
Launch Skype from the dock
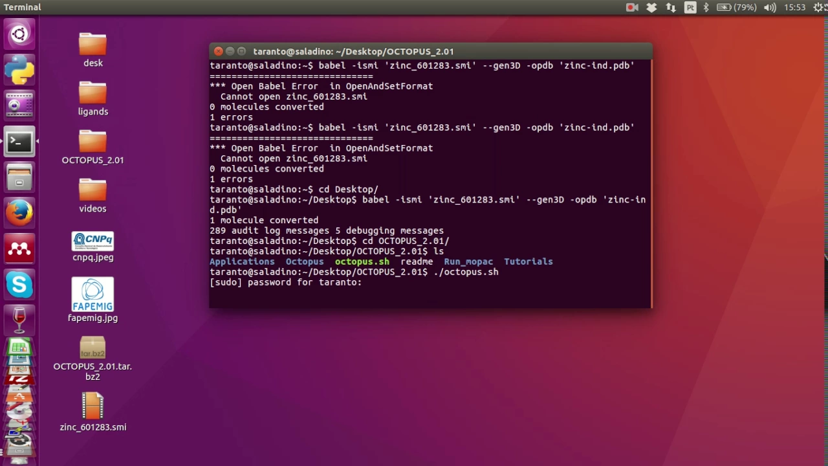19,284
